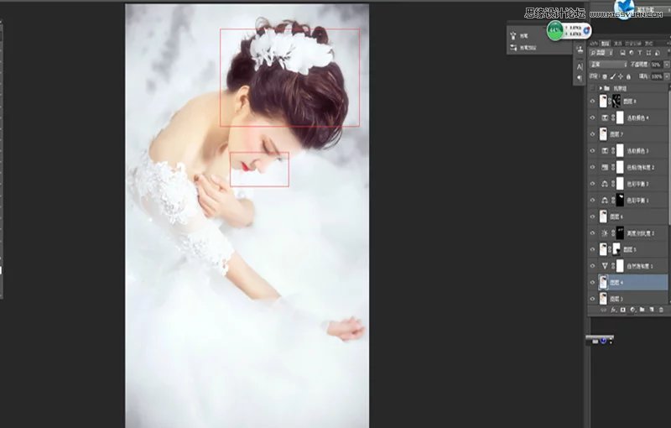Screen dimensions: 671x428
Task: Open the Clone Source panel icon
Action: [x=580, y=50]
